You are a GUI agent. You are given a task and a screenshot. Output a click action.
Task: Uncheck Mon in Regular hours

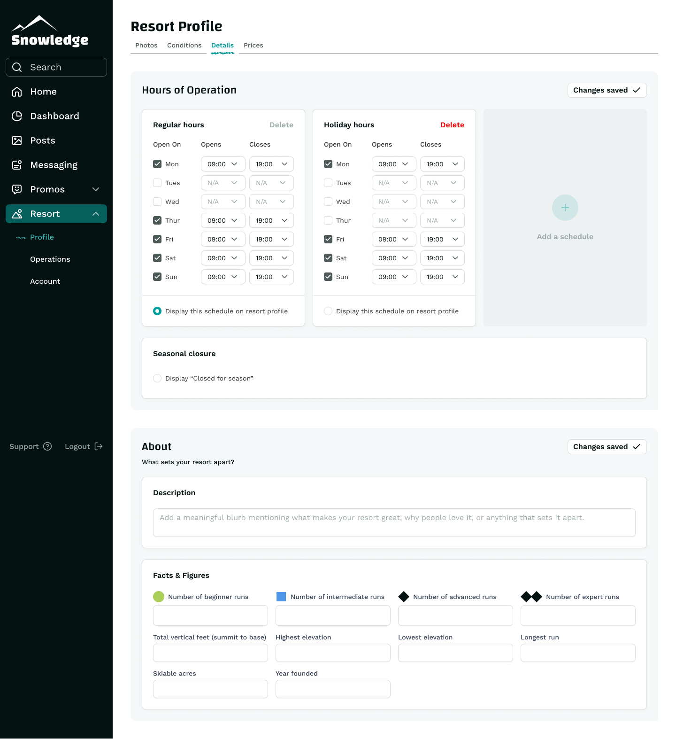157,164
